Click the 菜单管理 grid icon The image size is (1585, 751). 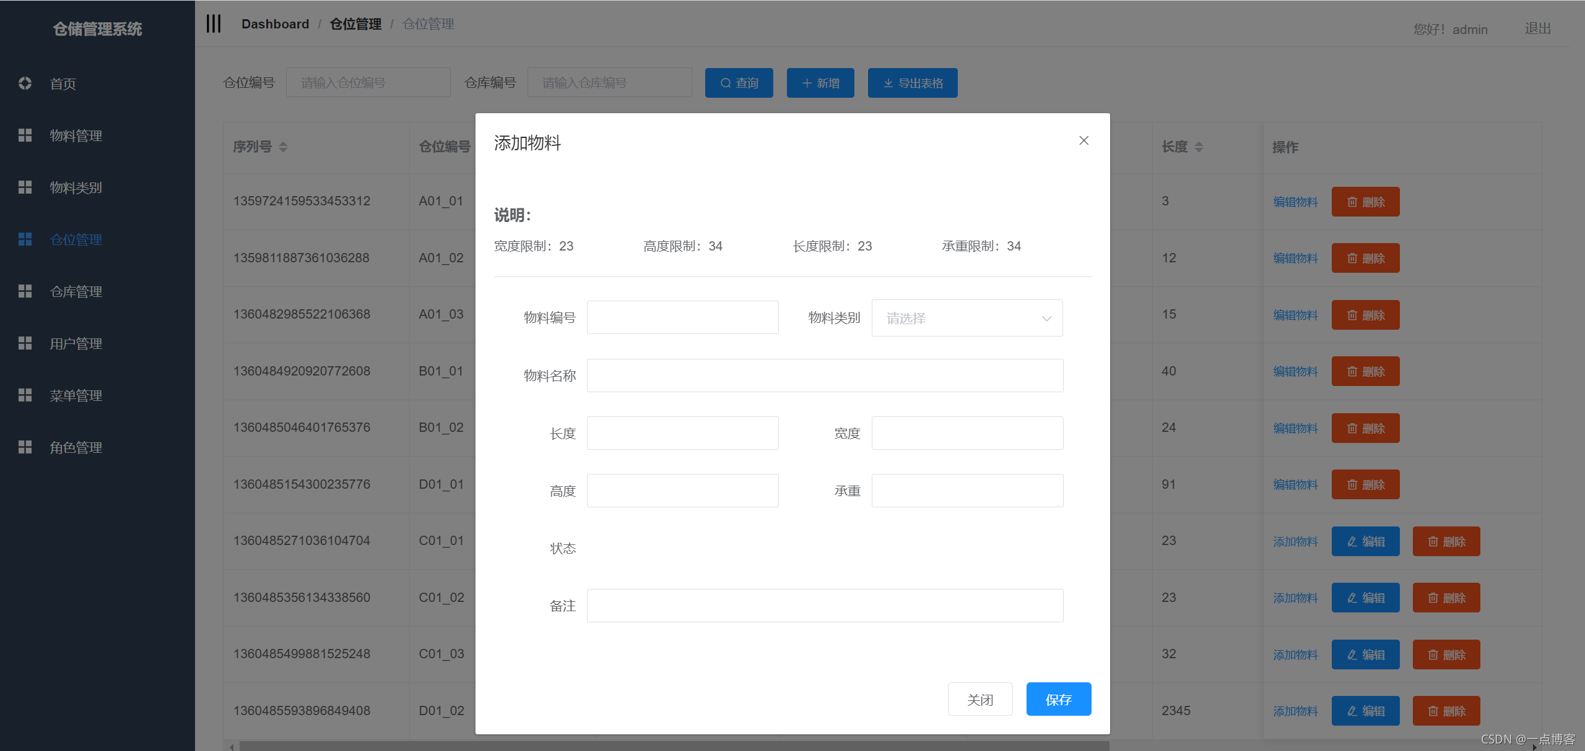[25, 395]
